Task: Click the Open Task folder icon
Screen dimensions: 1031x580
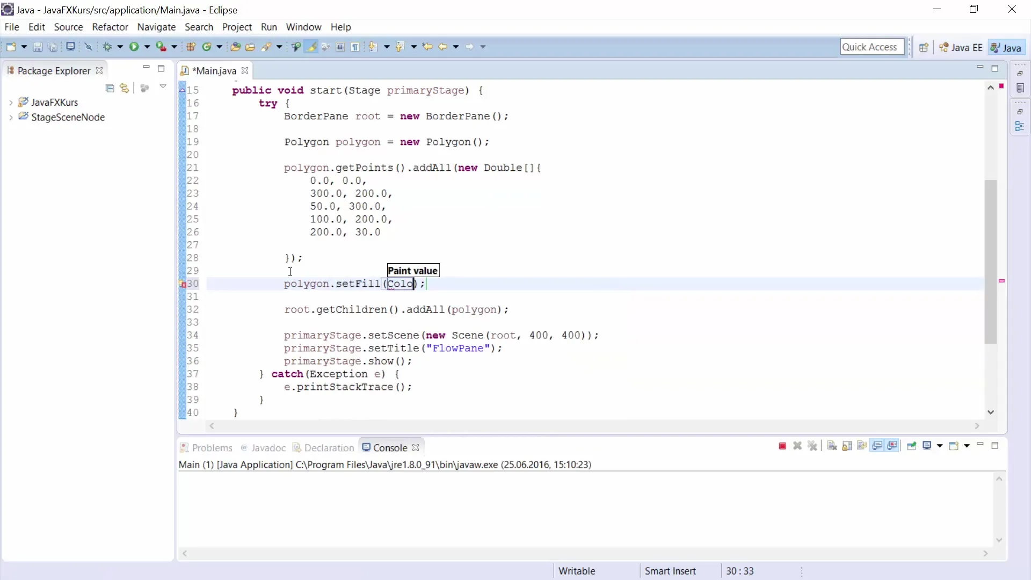Action: (x=250, y=47)
